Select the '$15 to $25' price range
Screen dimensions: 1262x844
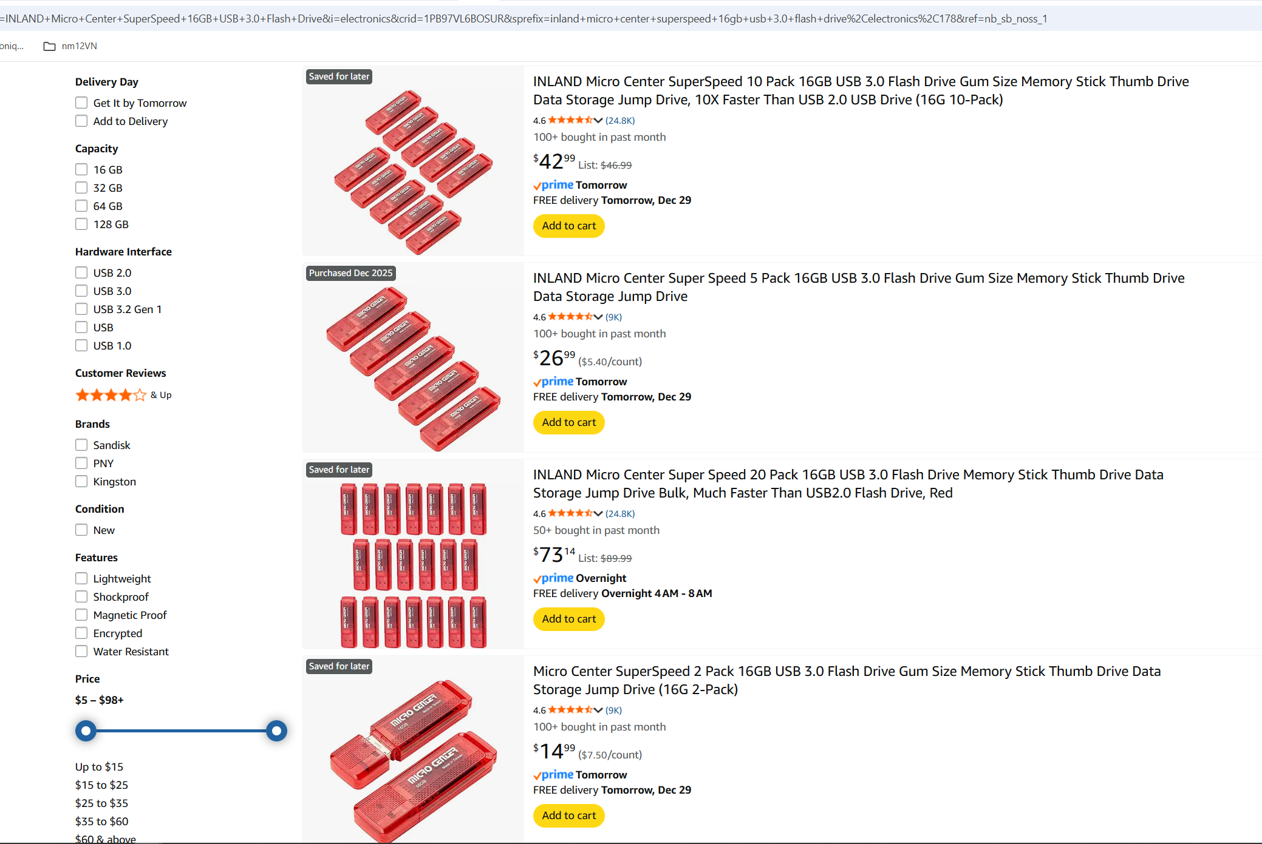101,785
